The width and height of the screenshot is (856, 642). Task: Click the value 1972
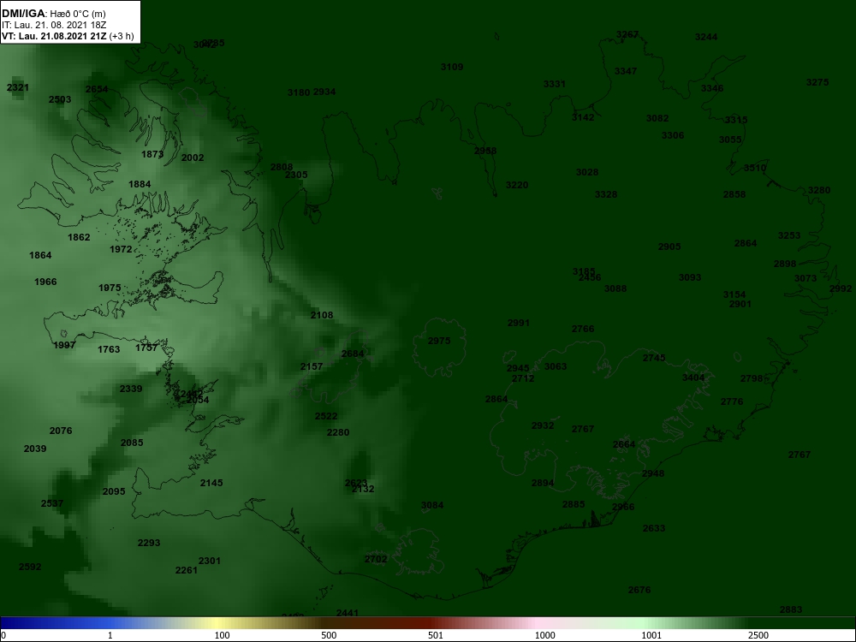(x=121, y=249)
